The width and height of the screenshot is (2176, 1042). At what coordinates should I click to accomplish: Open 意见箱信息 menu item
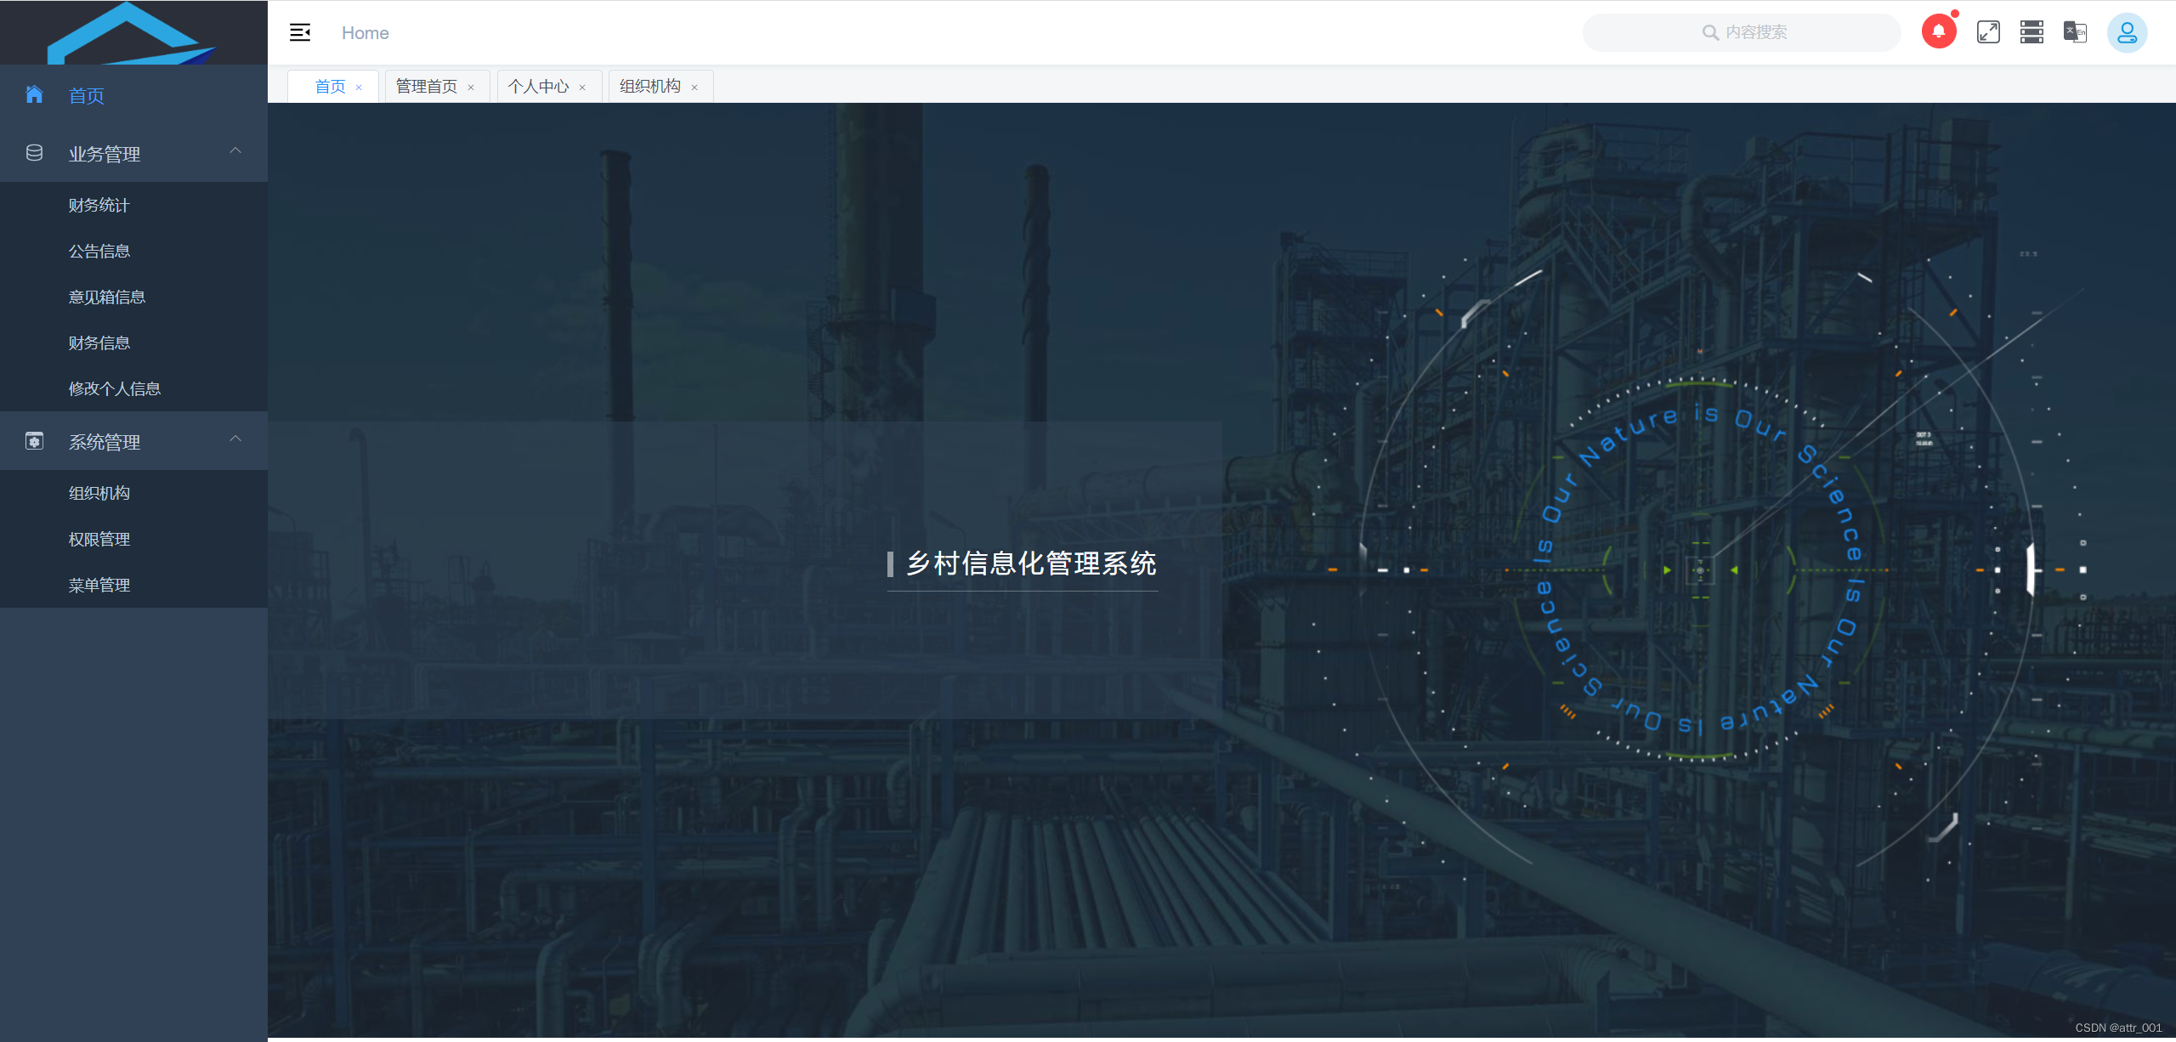[107, 297]
